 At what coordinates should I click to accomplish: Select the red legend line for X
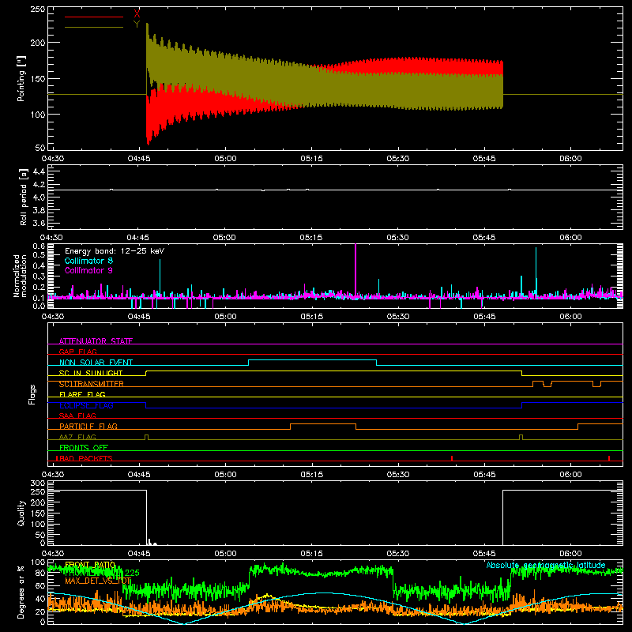94,17
